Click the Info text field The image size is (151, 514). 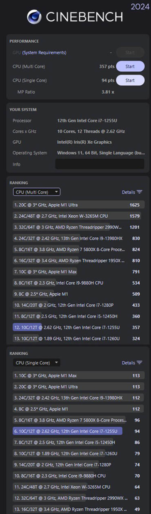[x=100, y=164]
